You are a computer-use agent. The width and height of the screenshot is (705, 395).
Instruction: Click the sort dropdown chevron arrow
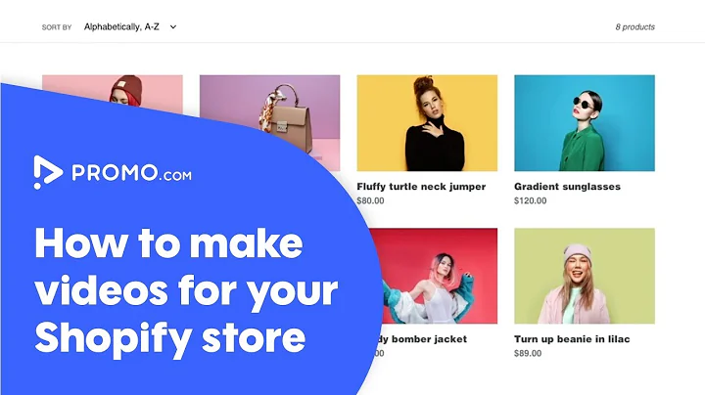(173, 27)
